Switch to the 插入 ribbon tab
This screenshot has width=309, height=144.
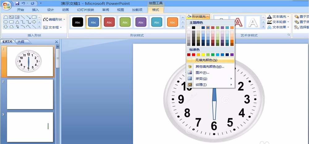36,10
